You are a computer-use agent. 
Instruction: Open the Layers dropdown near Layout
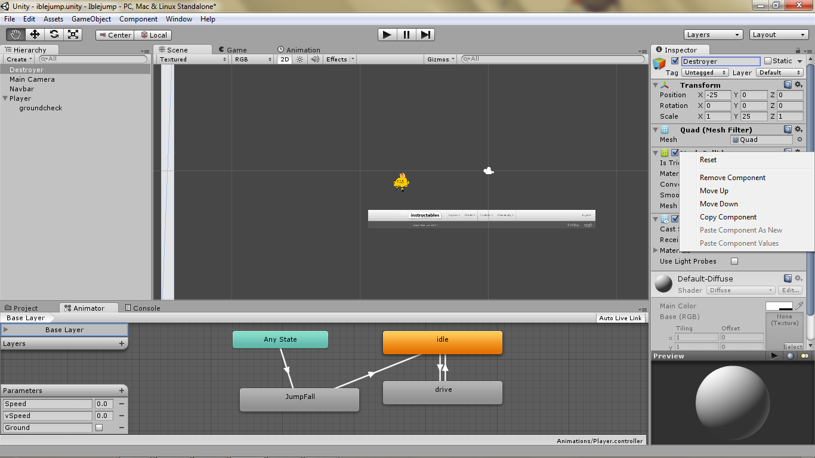(x=713, y=34)
